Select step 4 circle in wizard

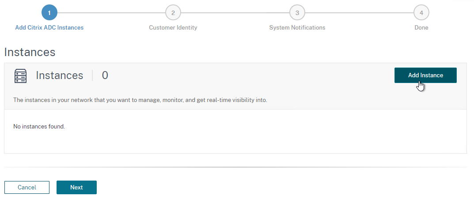tap(421, 13)
